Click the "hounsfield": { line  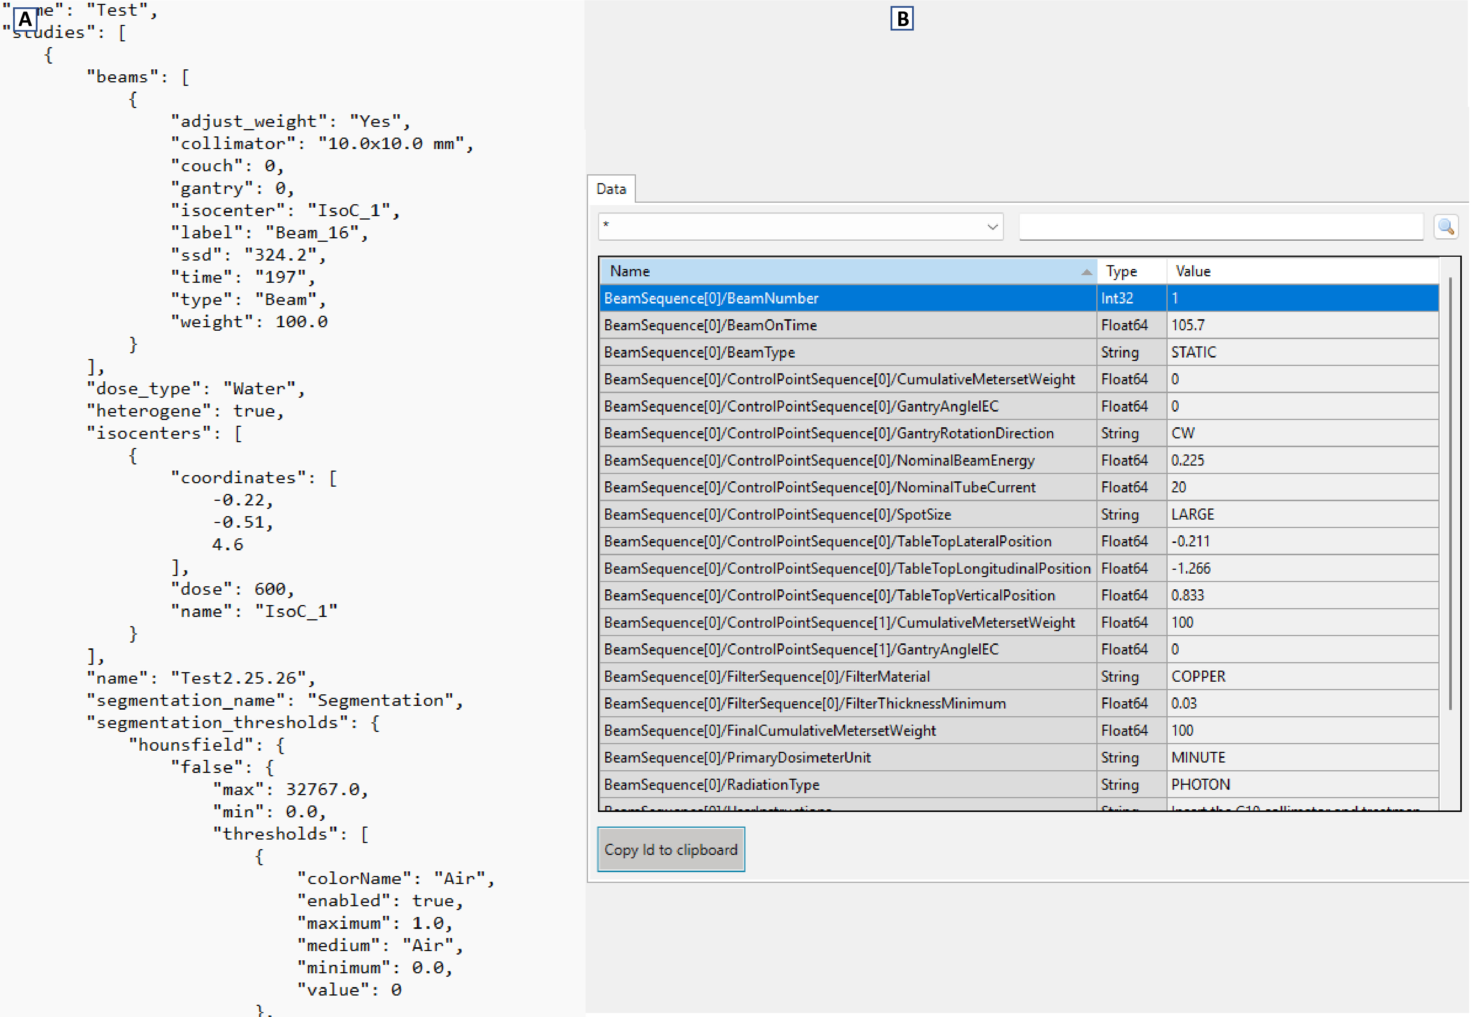point(206,745)
